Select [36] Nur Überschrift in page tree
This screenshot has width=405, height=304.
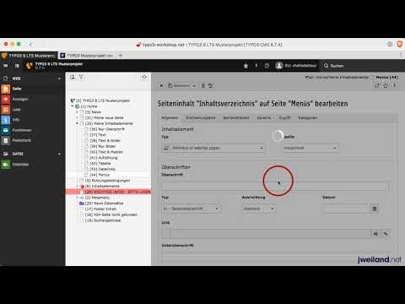pyautogui.click(x=107, y=129)
